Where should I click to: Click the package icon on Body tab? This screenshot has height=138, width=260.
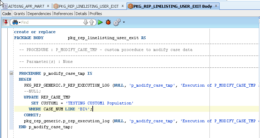(x=130, y=6)
